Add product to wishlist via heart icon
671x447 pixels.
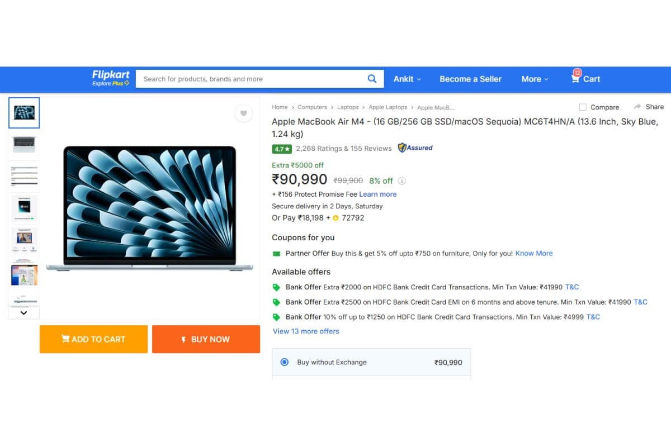tap(244, 113)
